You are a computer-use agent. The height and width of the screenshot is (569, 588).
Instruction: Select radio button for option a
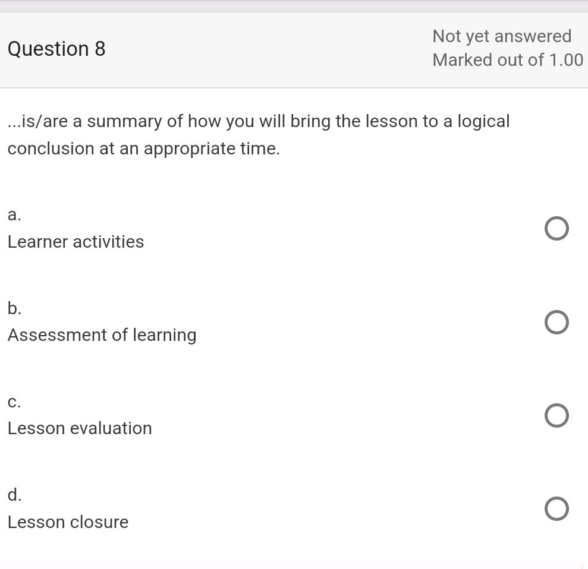556,228
